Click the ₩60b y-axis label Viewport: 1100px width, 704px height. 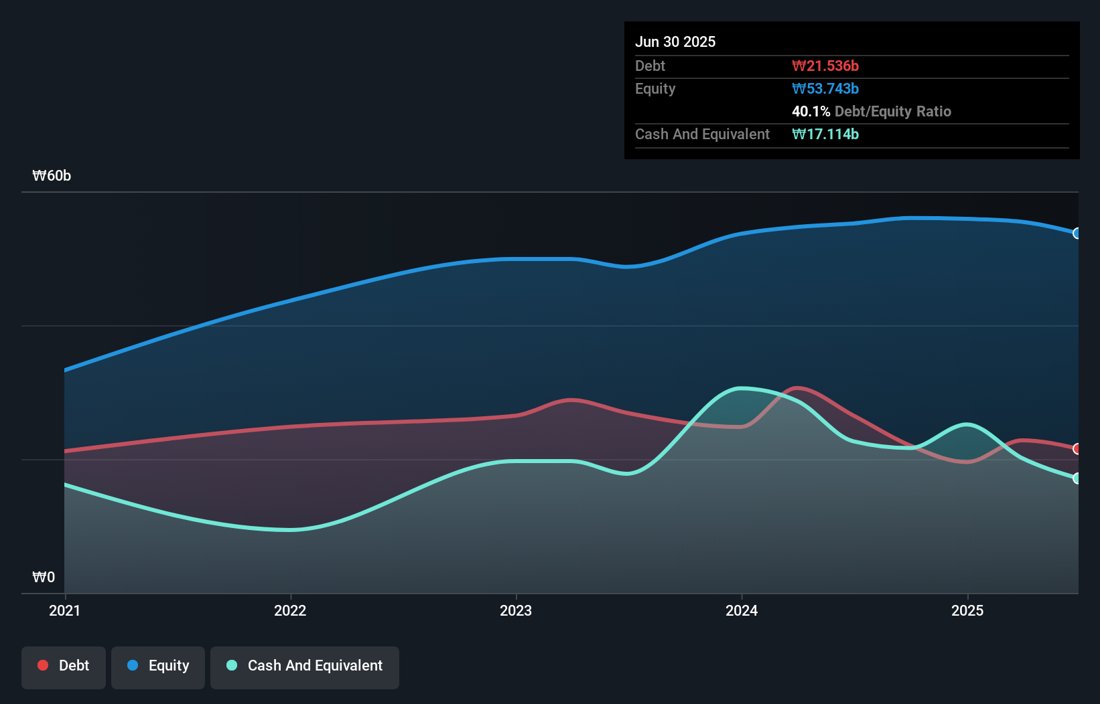click(52, 176)
